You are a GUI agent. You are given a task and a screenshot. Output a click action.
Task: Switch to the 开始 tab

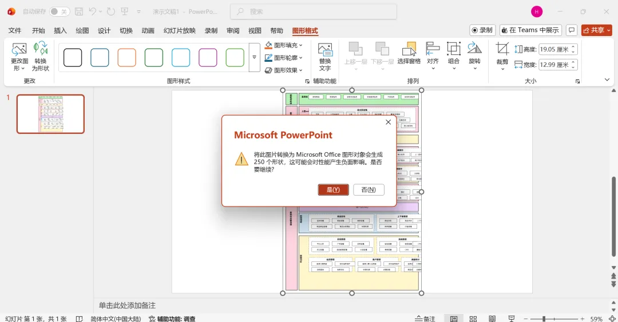tap(38, 31)
